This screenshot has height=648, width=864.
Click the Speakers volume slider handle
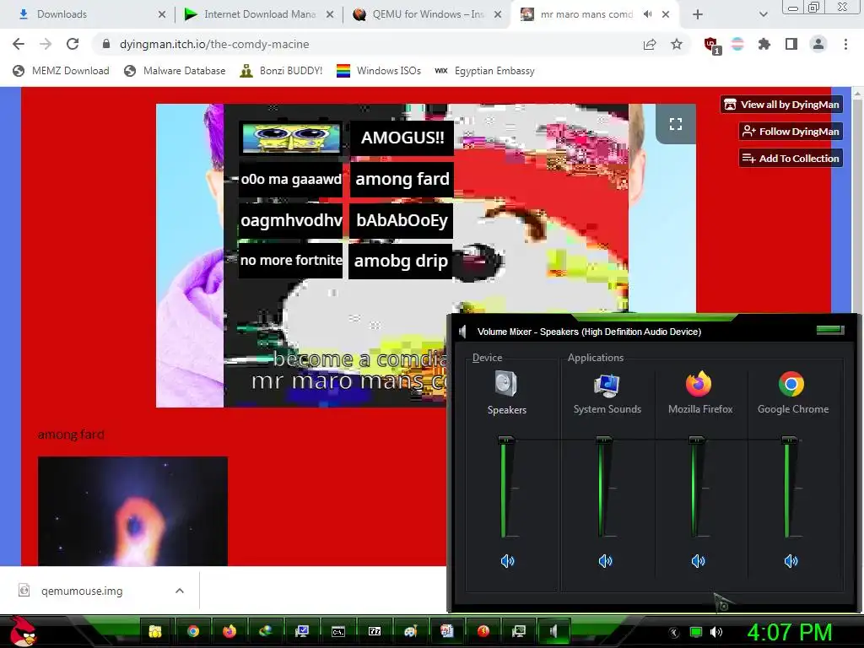(506, 440)
